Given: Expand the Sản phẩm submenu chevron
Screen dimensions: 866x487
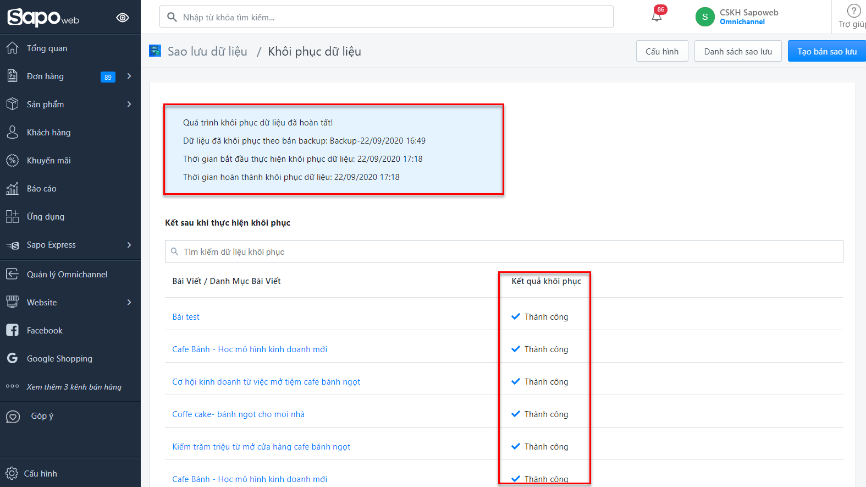Looking at the screenshot, I should click(129, 104).
